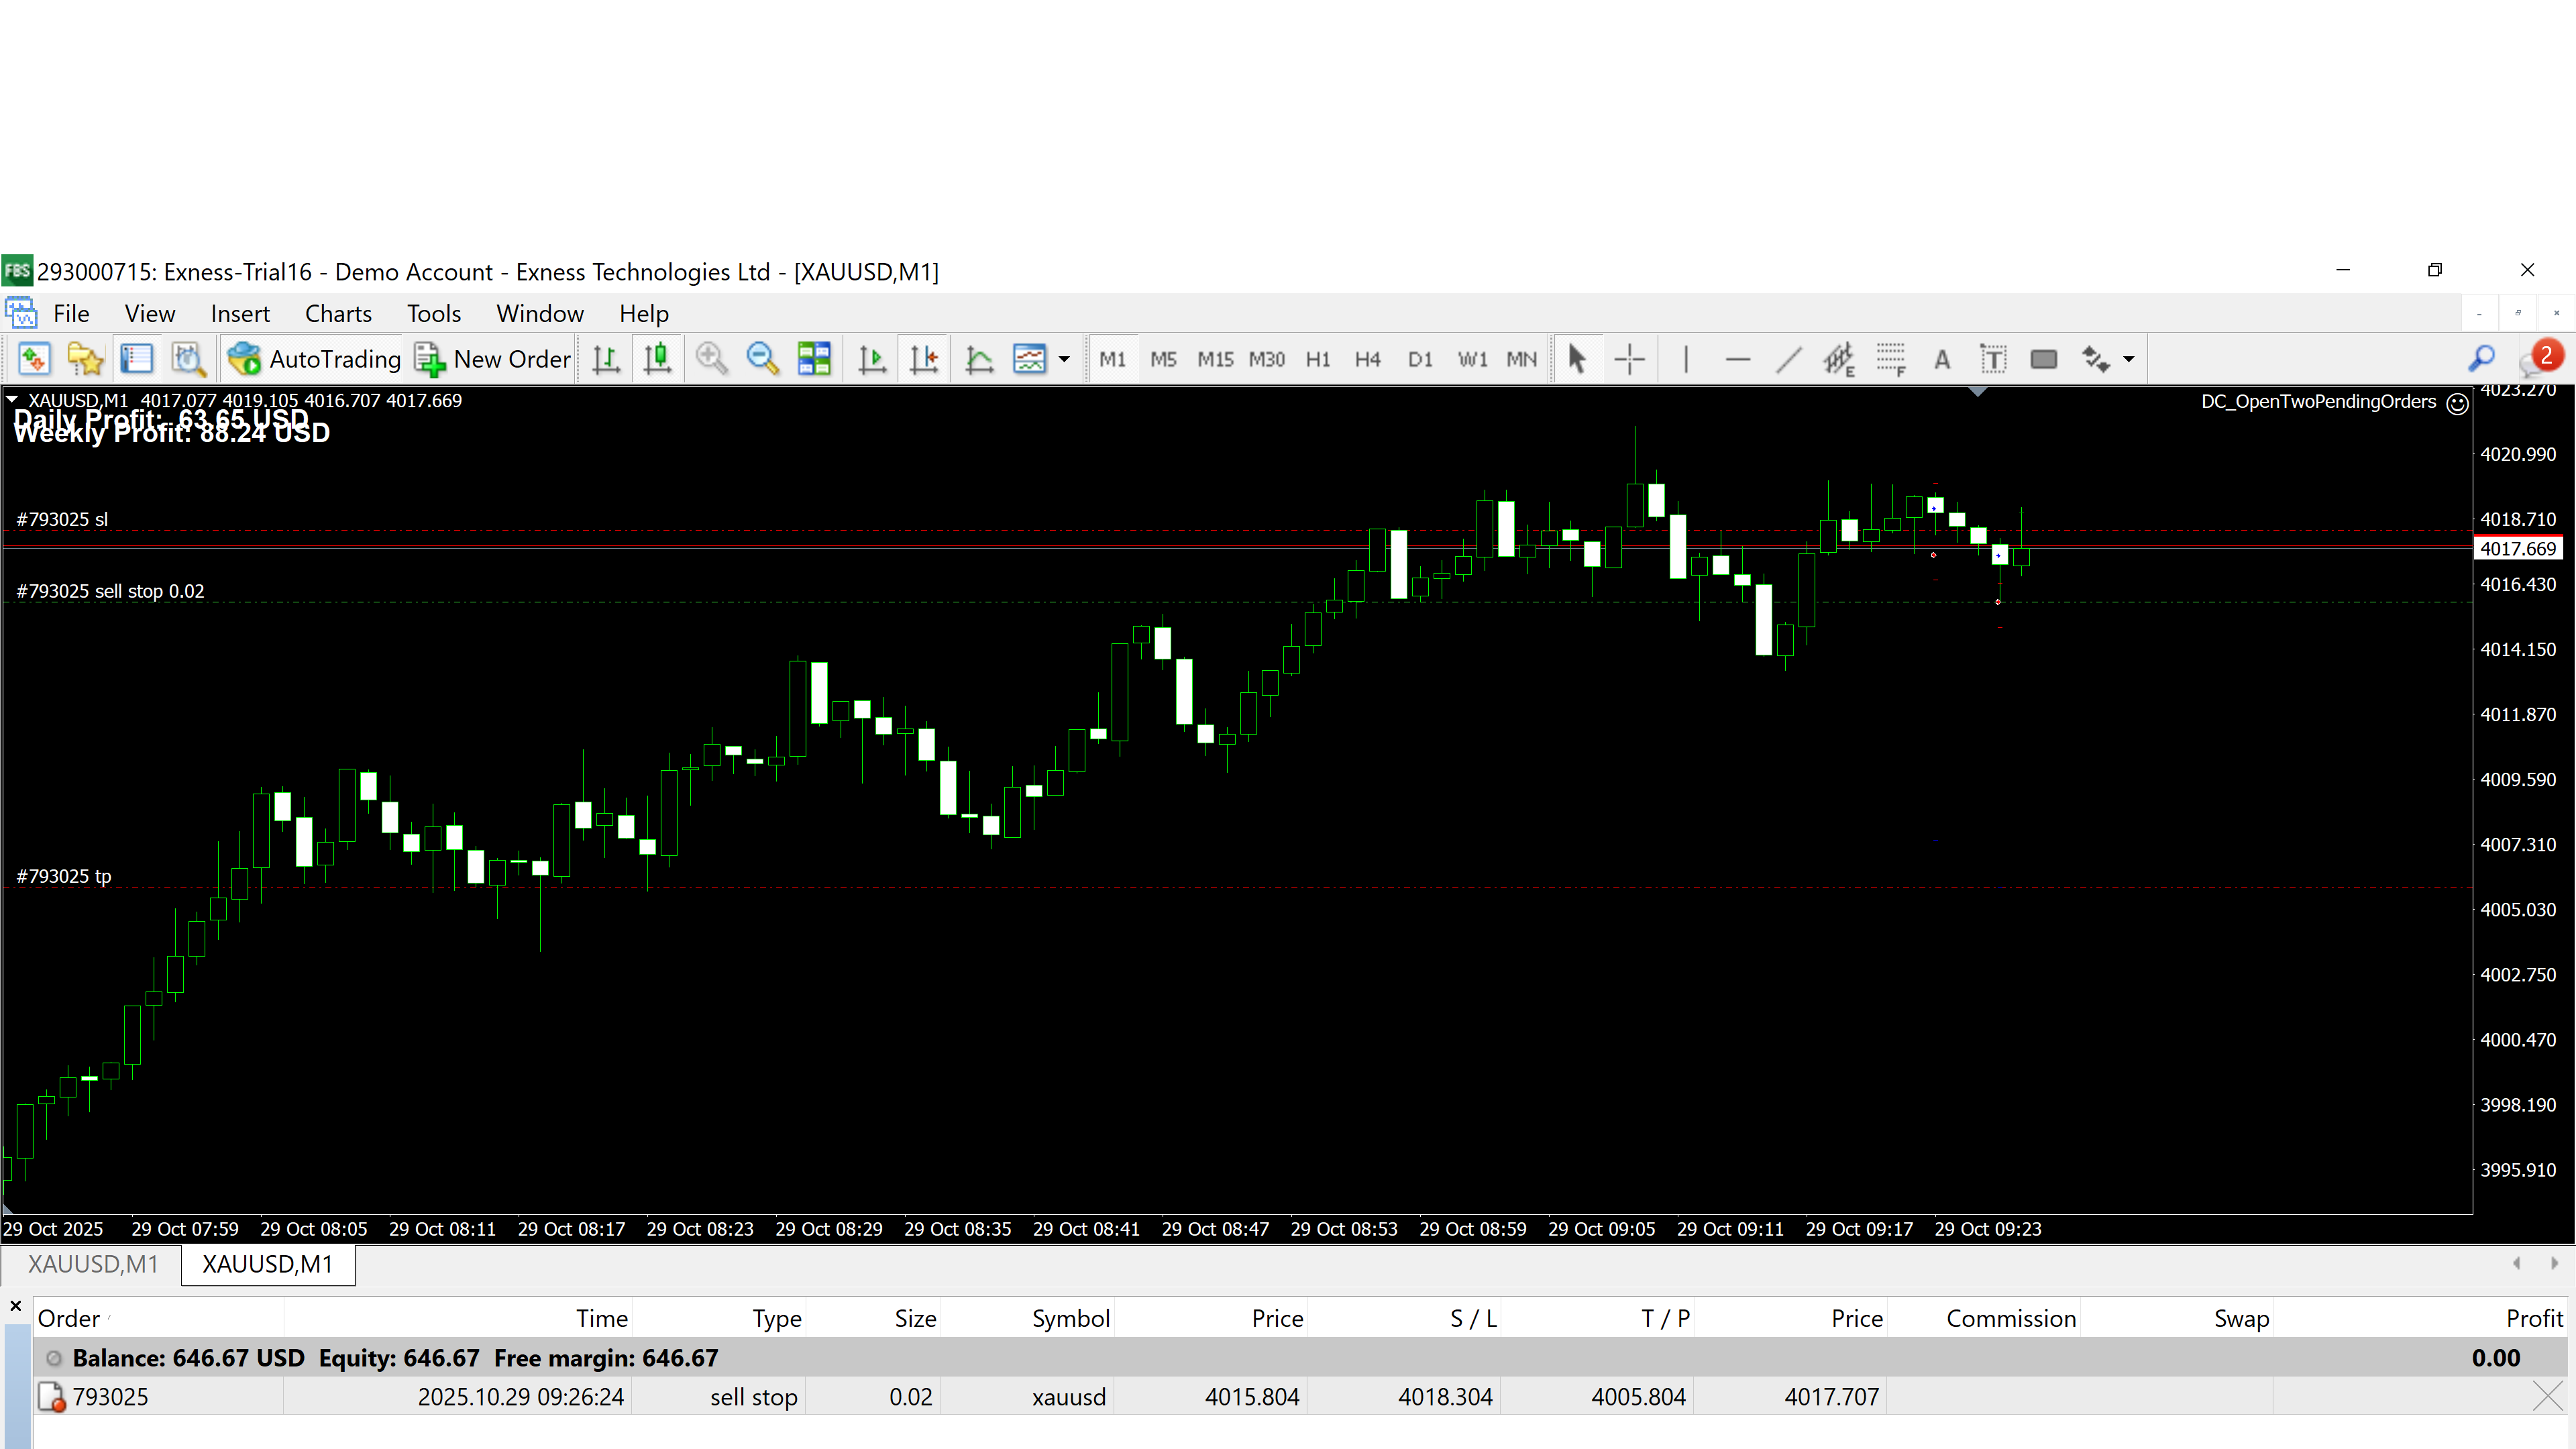Open the chat notifications bubble
Viewport: 2576px width, 1449px height.
2540,358
